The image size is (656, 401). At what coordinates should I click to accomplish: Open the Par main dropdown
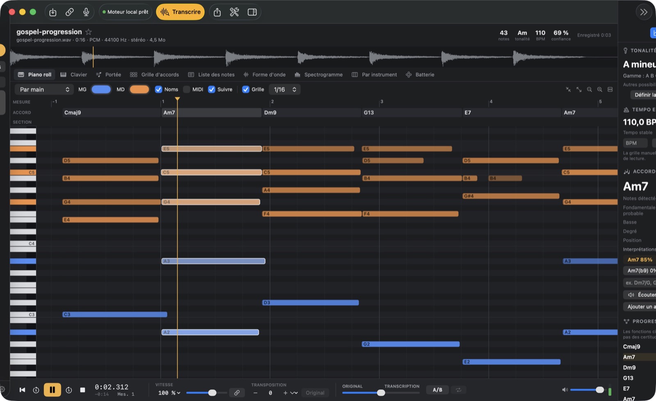(44, 89)
